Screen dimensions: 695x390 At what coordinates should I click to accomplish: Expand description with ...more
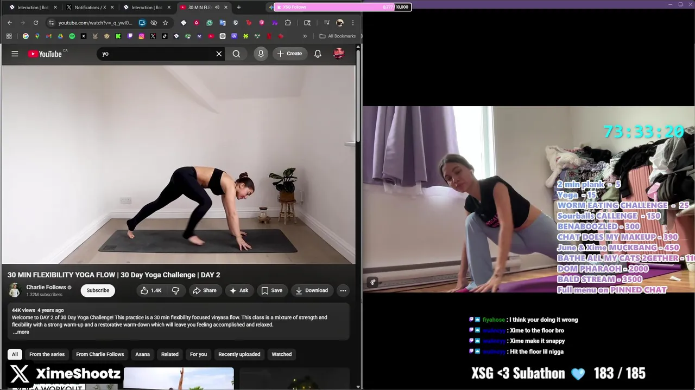(21, 332)
